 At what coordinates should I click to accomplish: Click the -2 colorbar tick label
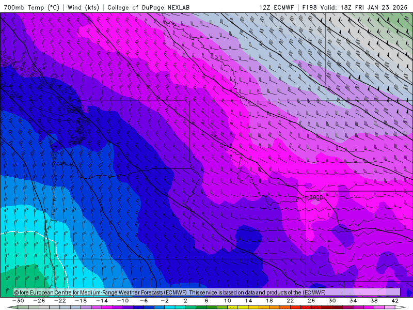coord(165,301)
